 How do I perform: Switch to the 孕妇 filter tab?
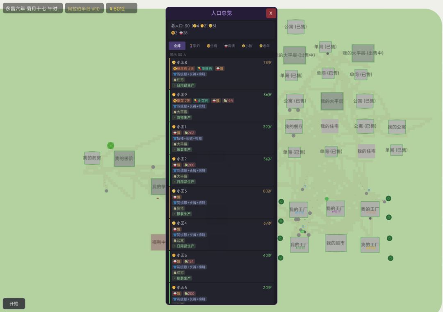[x=195, y=46]
